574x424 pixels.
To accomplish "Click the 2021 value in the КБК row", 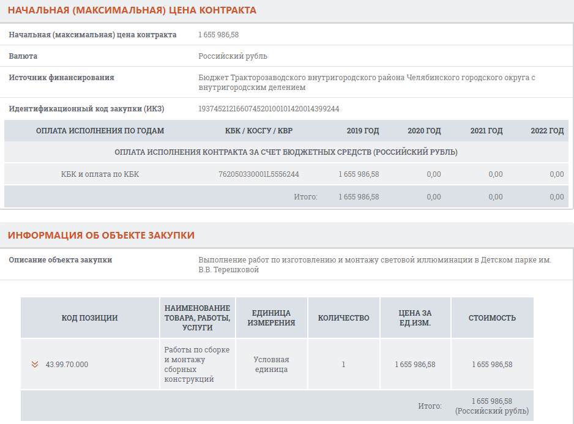I will (496, 174).
